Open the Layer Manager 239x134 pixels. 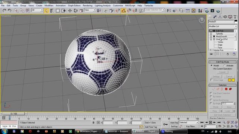pyautogui.click(x=181, y=10)
